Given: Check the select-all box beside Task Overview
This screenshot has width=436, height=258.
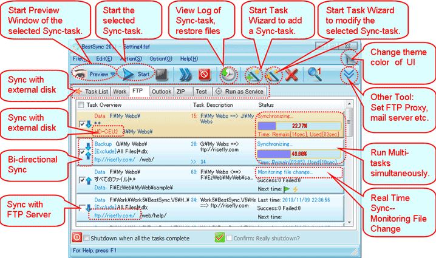Looking at the screenshot, I should 81,104.
